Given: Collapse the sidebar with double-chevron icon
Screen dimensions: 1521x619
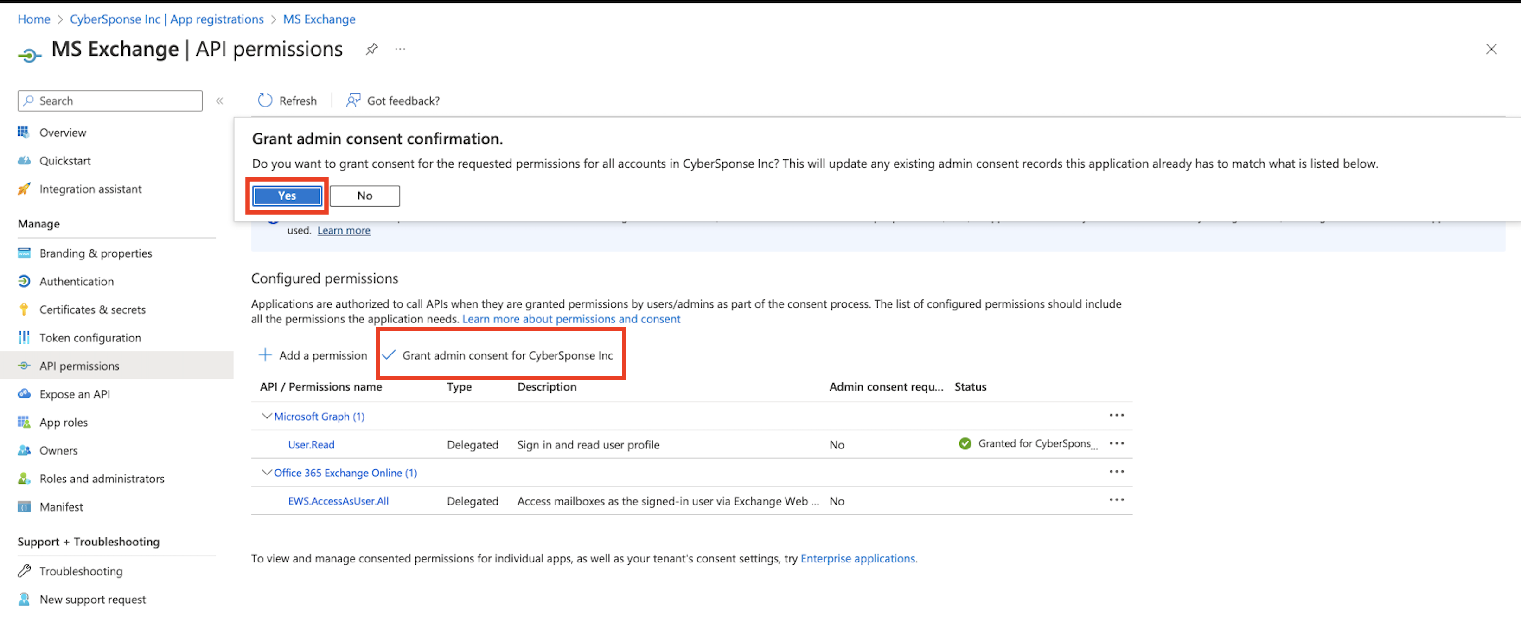Looking at the screenshot, I should point(220,101).
